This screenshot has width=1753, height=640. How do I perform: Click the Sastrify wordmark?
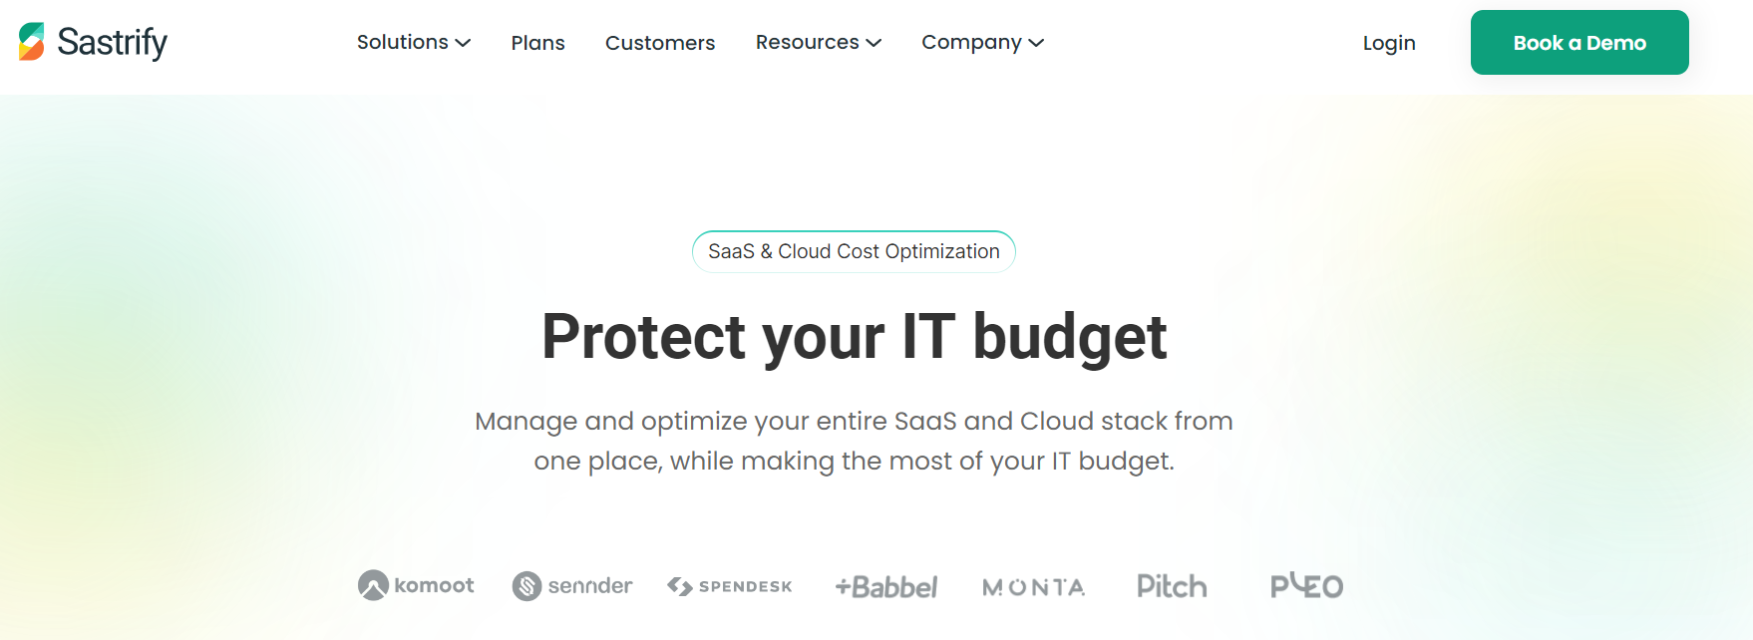pyautogui.click(x=113, y=43)
